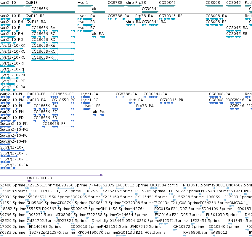
Task: Click the teal gene bar under CG8788
Action: (116, 6)
